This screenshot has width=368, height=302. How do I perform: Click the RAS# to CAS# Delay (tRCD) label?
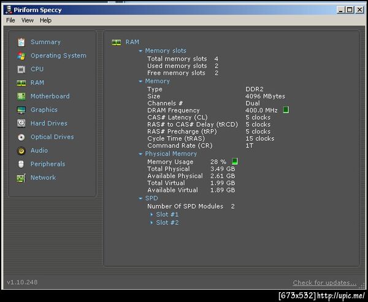point(193,124)
